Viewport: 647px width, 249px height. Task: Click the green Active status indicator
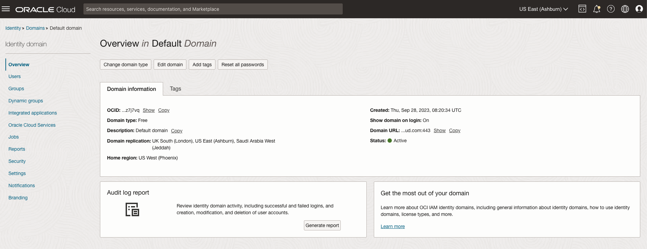[390, 141]
